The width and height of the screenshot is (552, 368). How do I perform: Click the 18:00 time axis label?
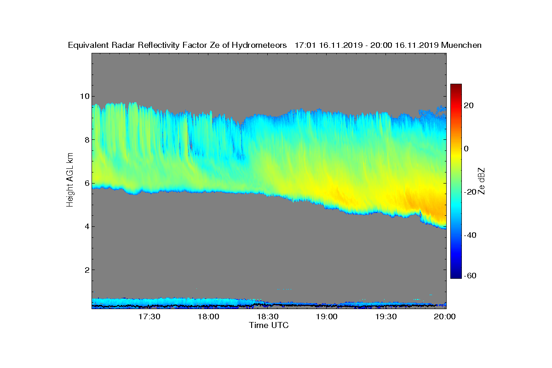(x=209, y=317)
